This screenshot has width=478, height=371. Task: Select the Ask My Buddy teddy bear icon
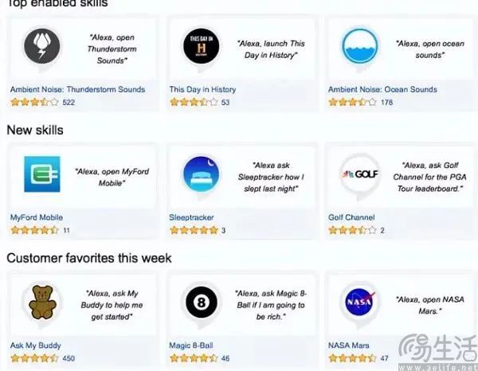(42, 303)
